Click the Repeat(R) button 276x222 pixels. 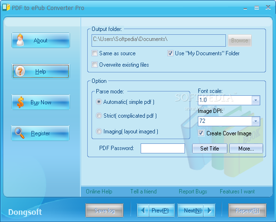(247, 211)
